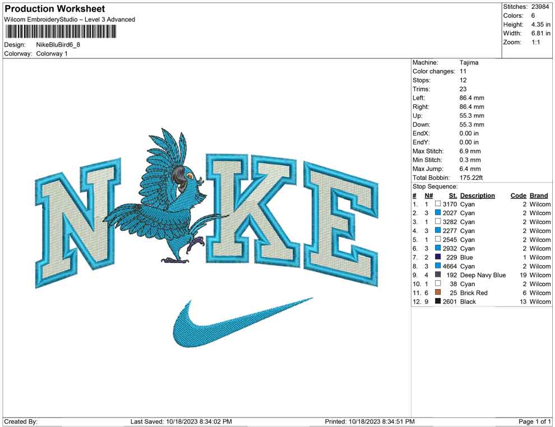
Task: Click the Width value '6.81 in'
Action: 540,33
